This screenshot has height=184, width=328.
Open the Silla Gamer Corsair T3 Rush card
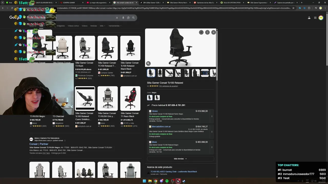tap(85, 57)
